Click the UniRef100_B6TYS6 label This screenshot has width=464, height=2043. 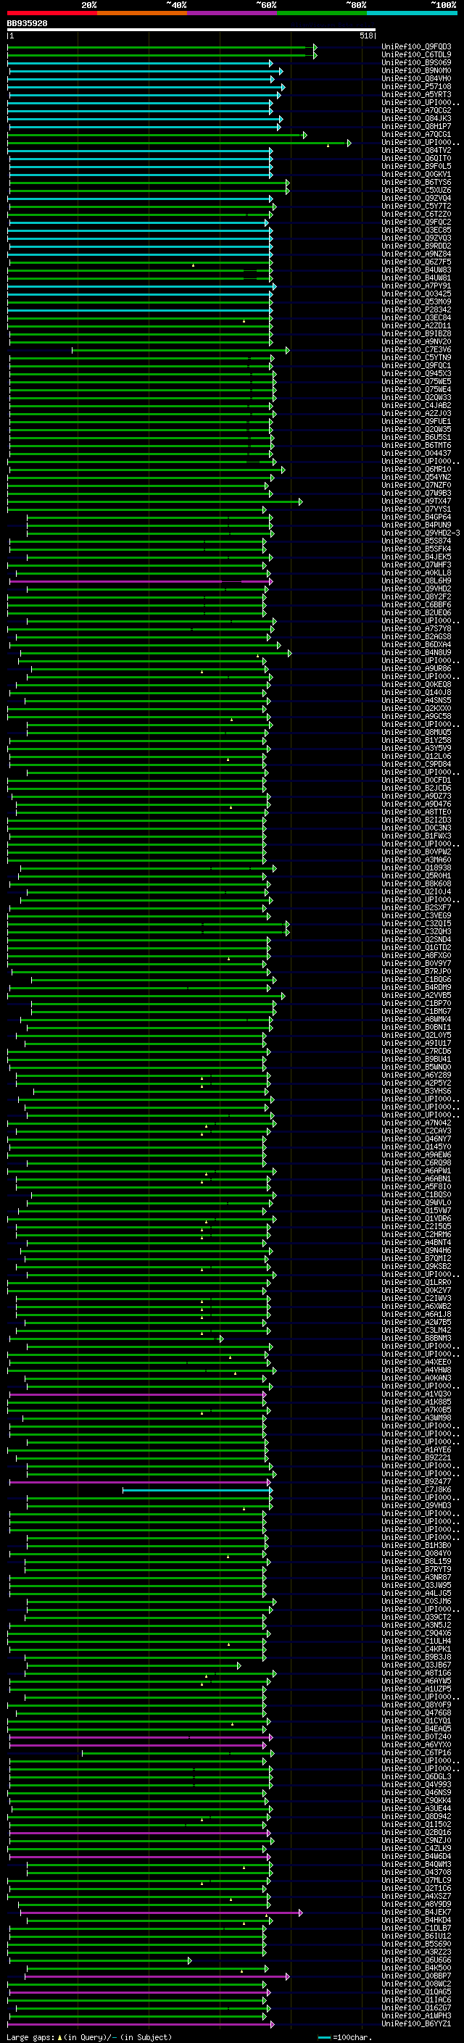(416, 183)
